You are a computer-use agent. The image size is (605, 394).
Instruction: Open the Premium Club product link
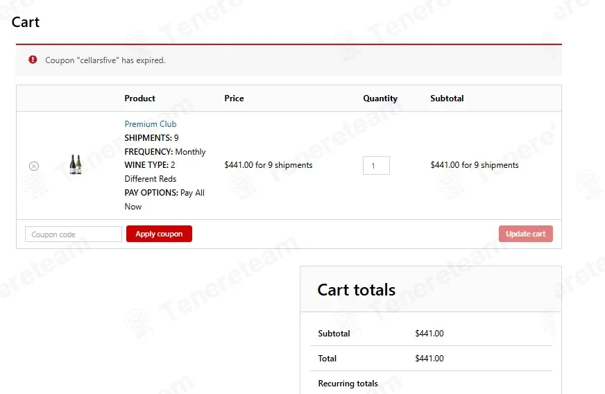pyautogui.click(x=150, y=124)
